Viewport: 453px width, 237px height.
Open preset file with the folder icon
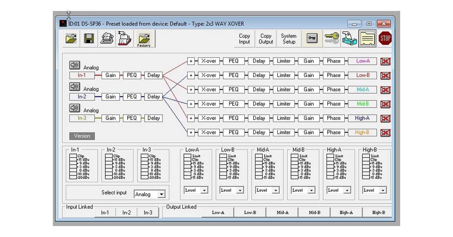click(x=71, y=38)
